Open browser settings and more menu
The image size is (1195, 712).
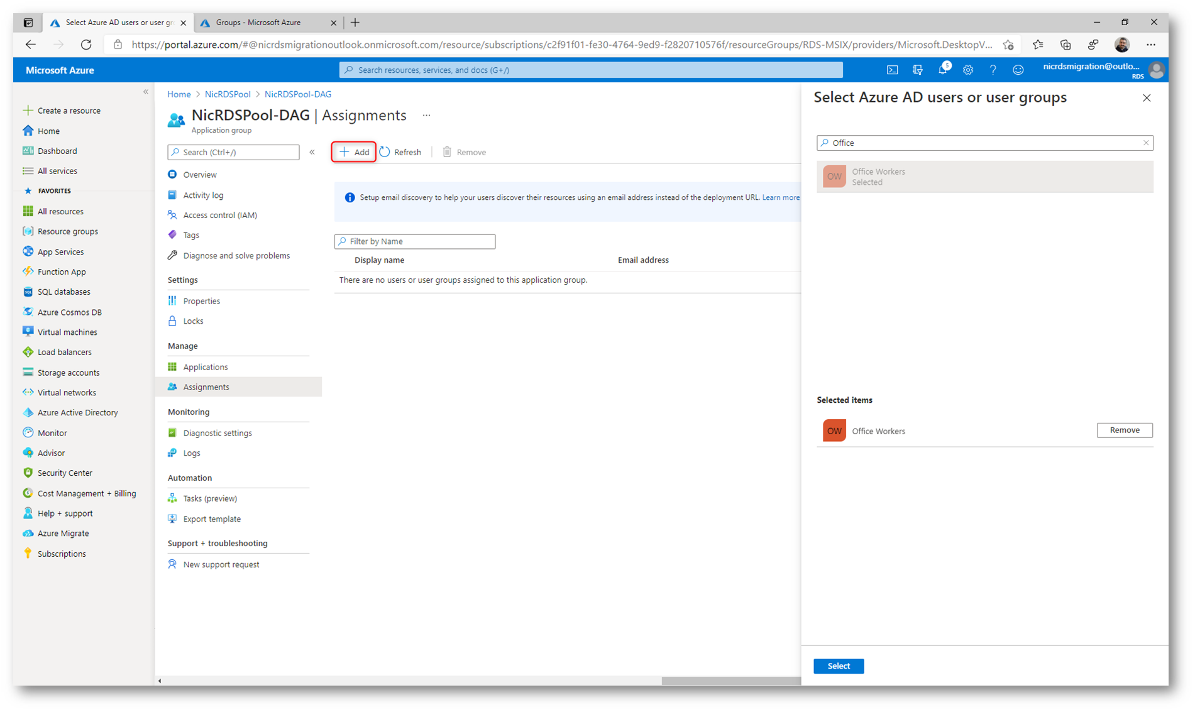(1151, 45)
